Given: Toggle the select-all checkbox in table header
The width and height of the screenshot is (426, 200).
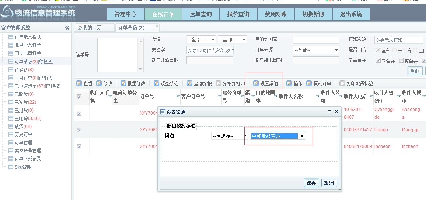Looking at the screenshot, I should [79, 97].
